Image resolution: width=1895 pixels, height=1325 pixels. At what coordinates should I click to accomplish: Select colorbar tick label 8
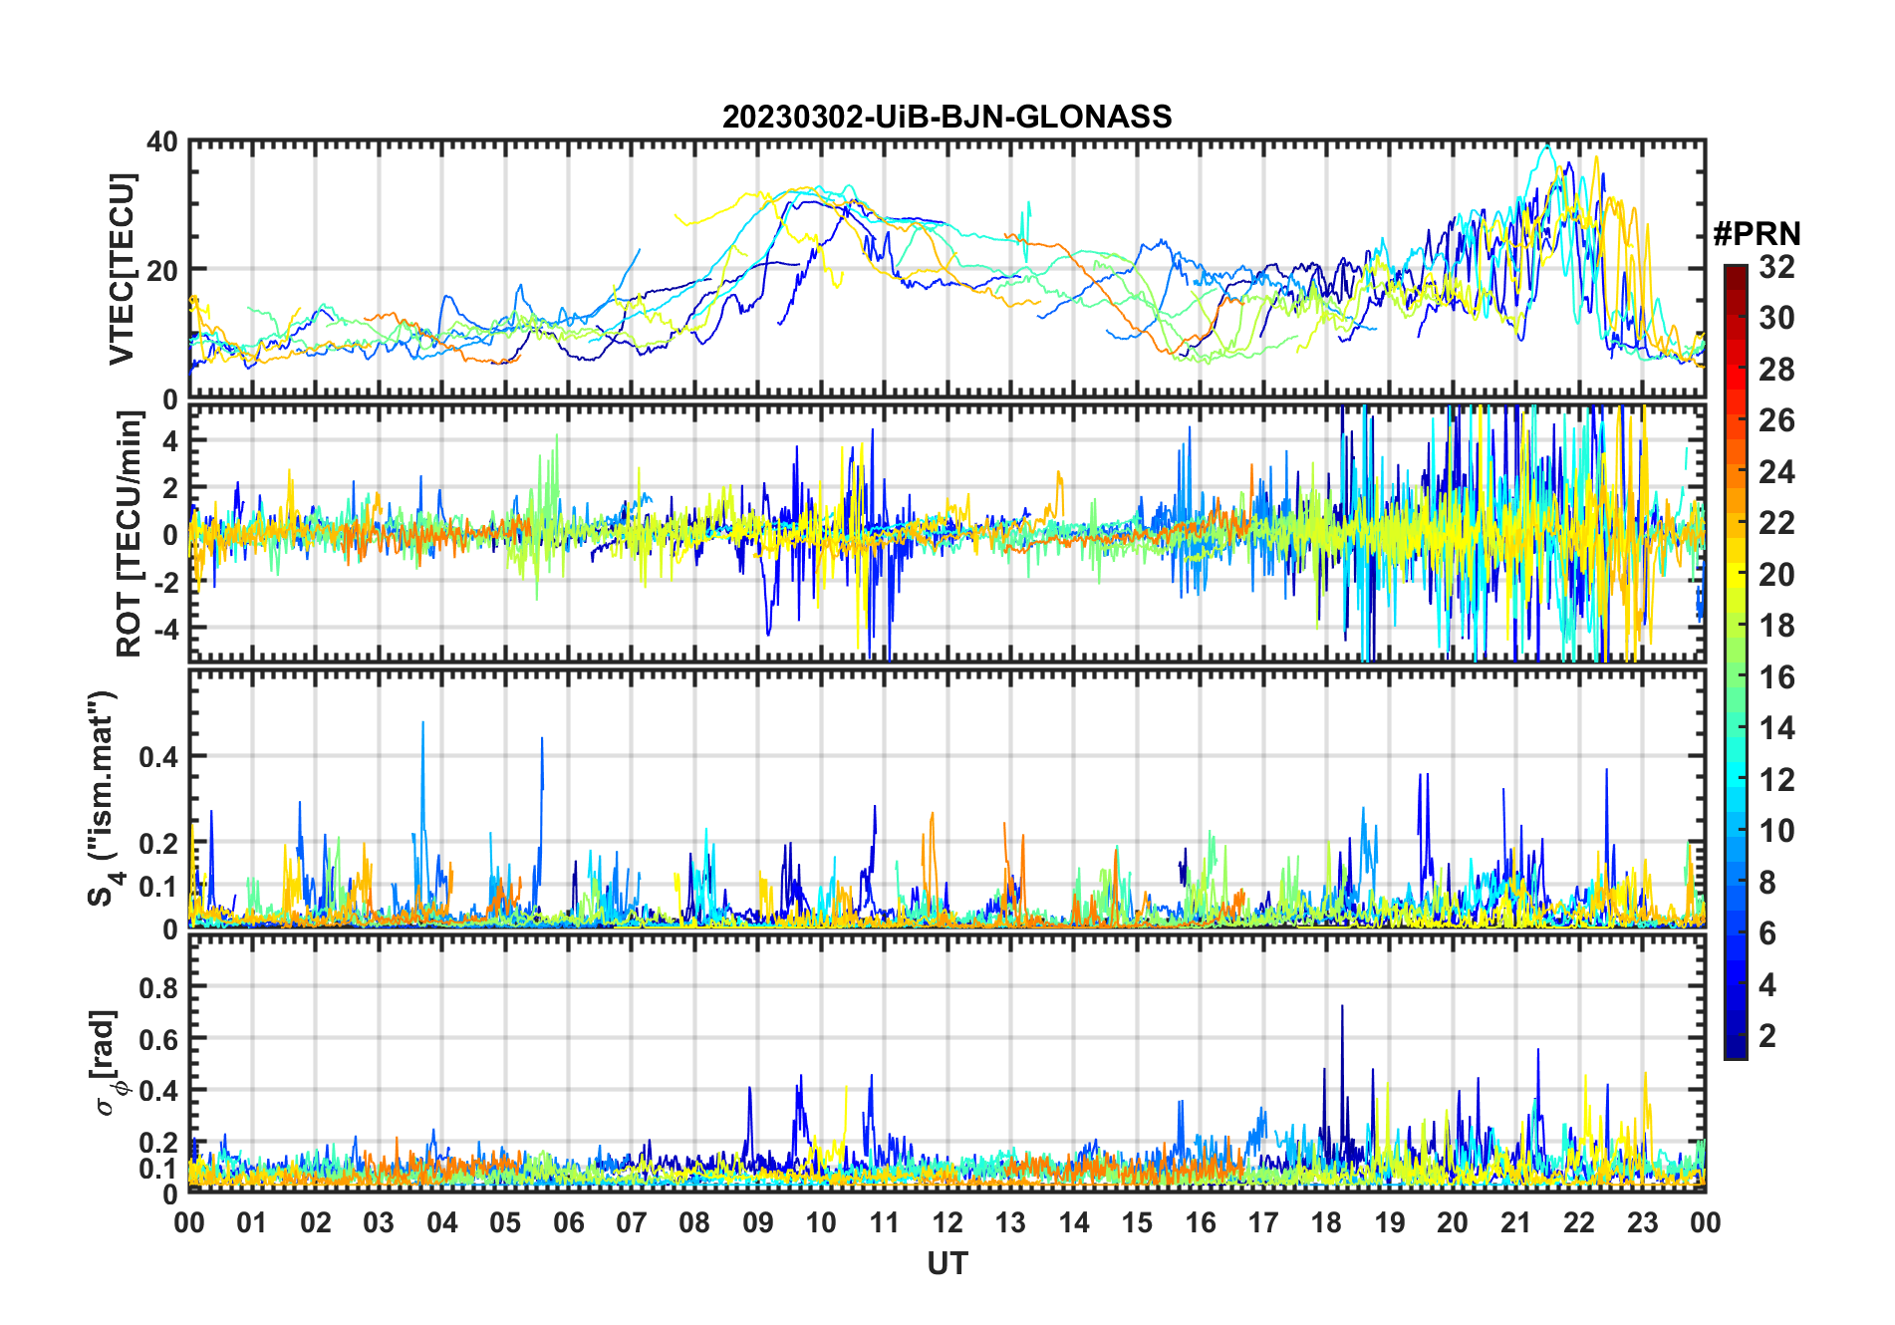[1767, 883]
